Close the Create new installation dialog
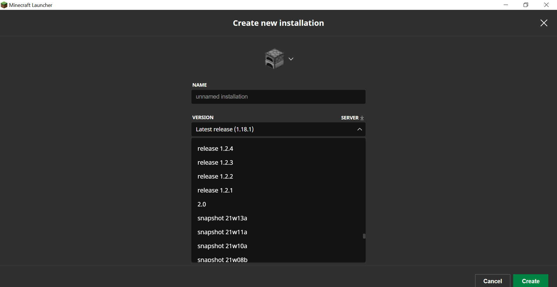Screen dimensions: 557x287 pyautogui.click(x=544, y=23)
